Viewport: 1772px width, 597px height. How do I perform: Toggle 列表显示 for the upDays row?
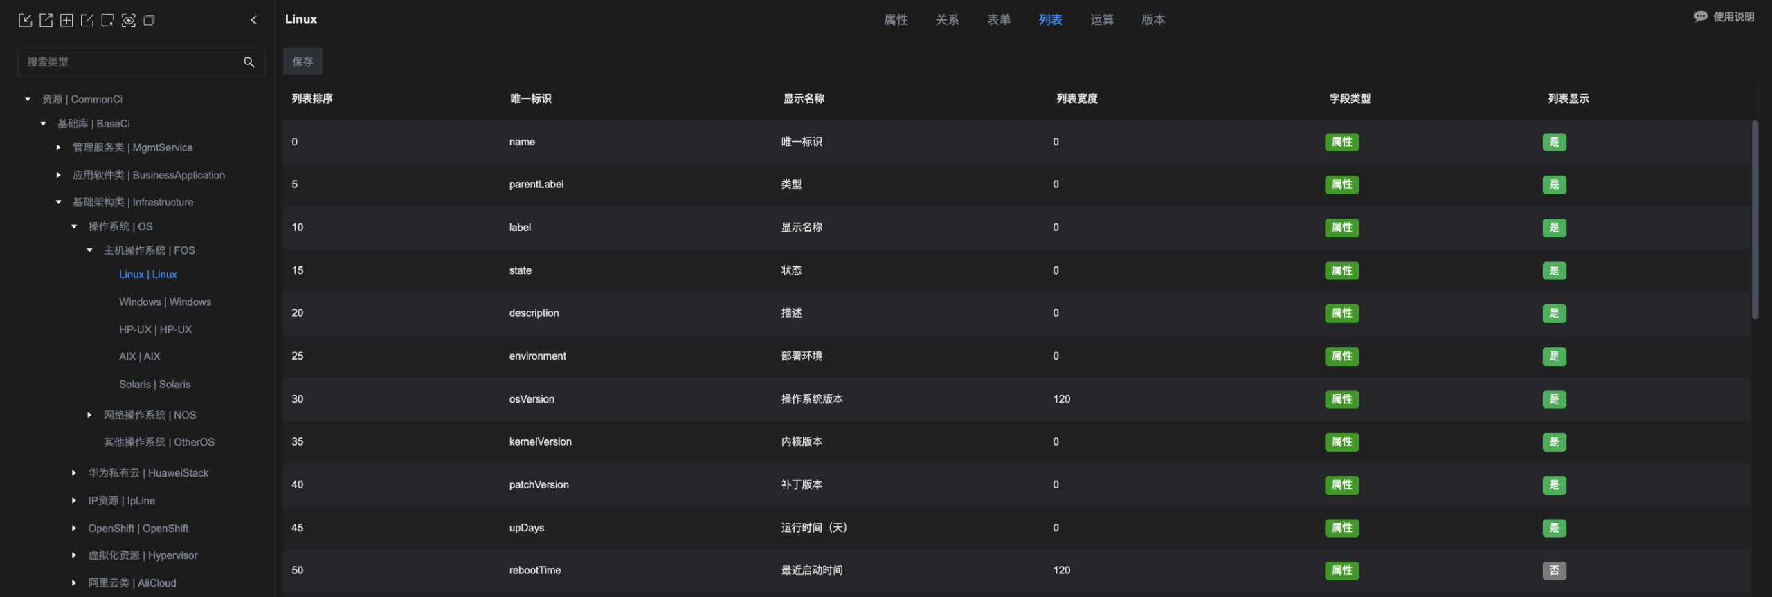coord(1554,528)
